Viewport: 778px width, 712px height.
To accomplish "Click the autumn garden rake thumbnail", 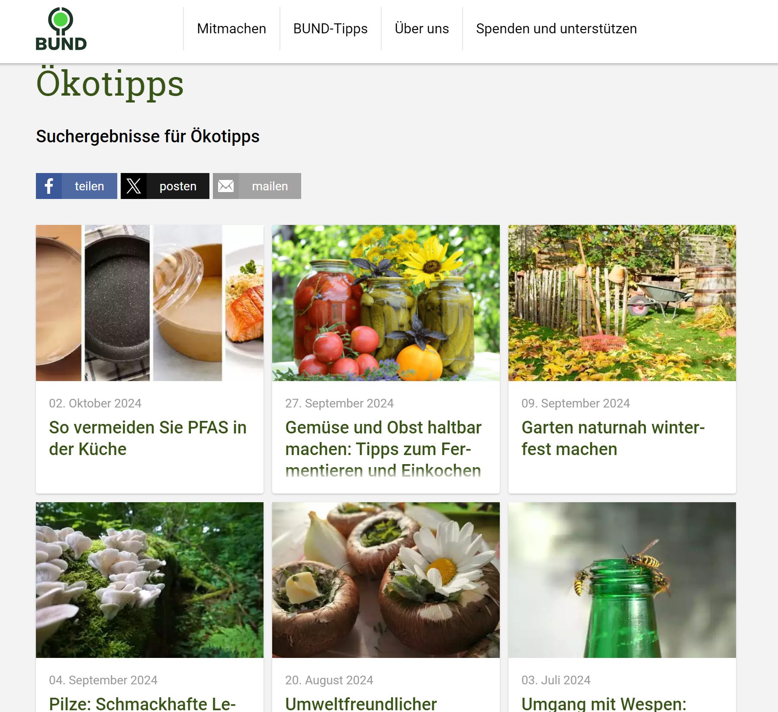I will 622,303.
